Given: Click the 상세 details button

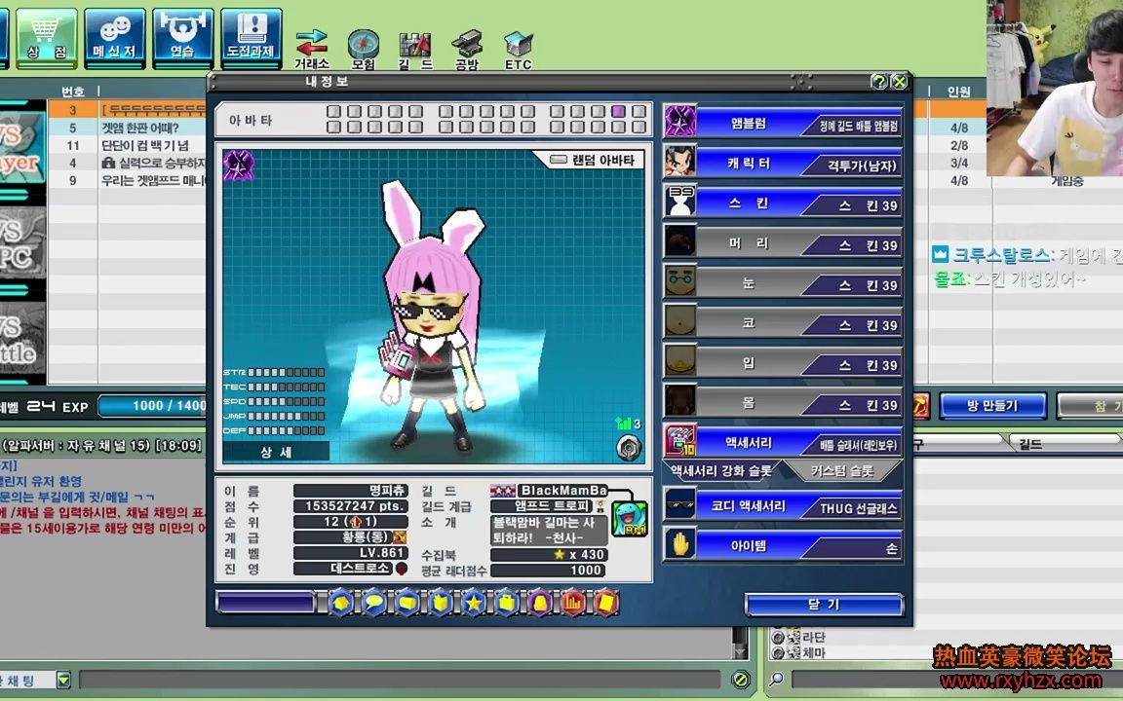Looking at the screenshot, I should (276, 452).
